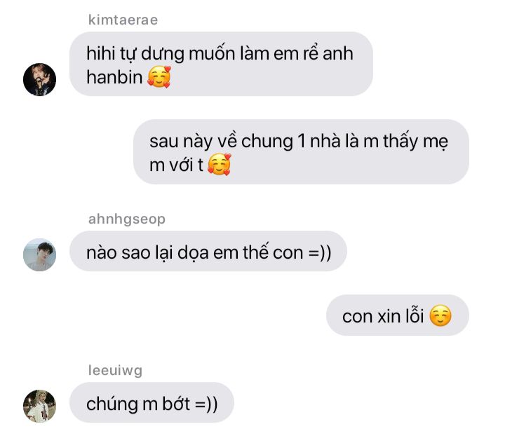Tap the word 'hanbin' in first message

click(114, 77)
